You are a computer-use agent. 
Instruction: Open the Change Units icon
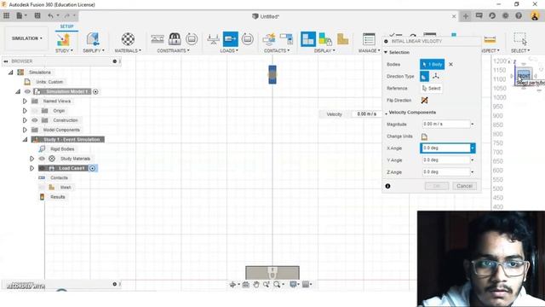click(424, 136)
